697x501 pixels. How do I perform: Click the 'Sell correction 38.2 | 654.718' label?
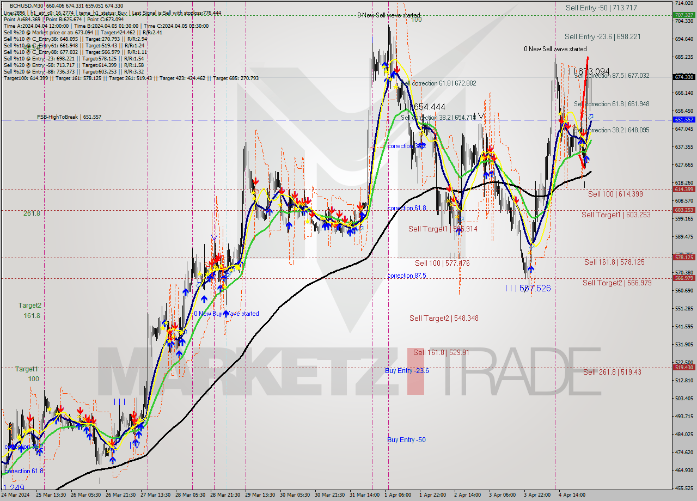[438, 117]
